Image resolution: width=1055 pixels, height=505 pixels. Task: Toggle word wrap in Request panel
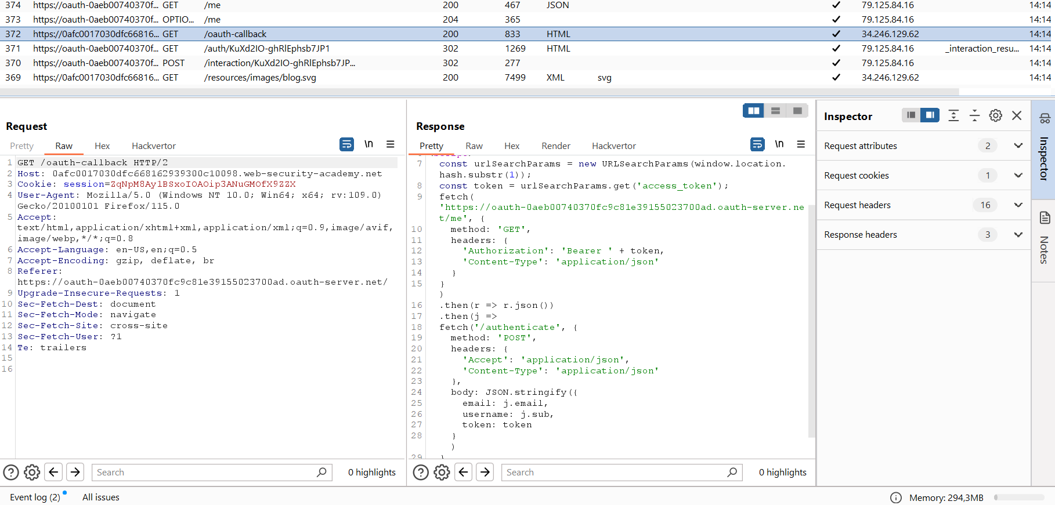point(346,144)
